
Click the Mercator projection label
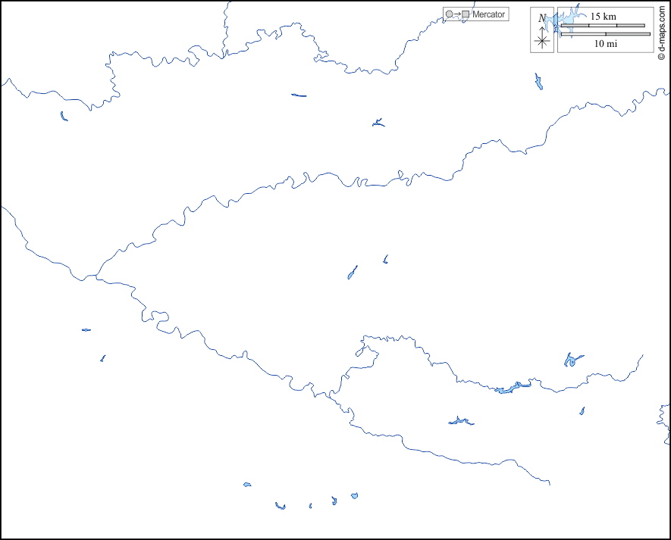coord(488,14)
